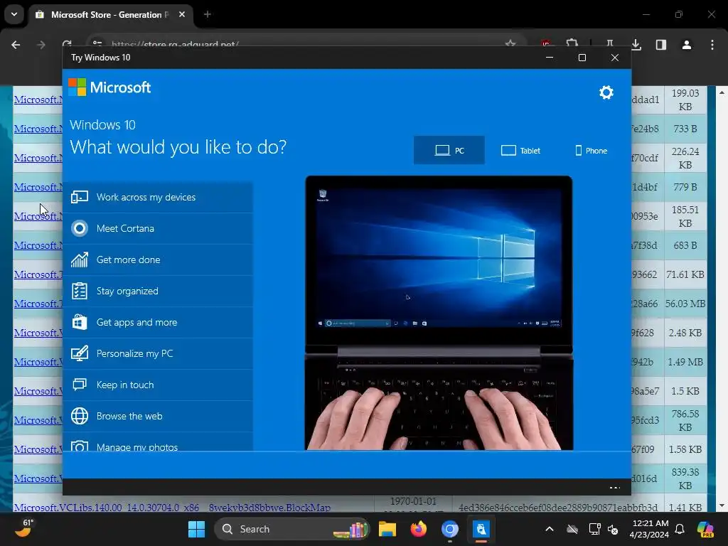Image resolution: width=728 pixels, height=546 pixels.
Task: Open Copilot preview icon in the taskbar
Action: click(x=705, y=529)
